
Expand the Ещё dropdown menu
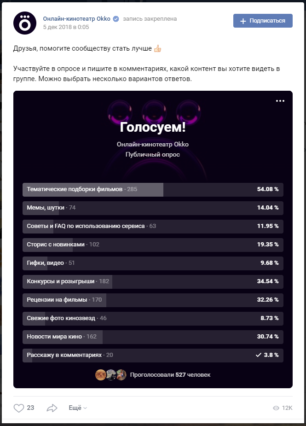[x=77, y=408]
